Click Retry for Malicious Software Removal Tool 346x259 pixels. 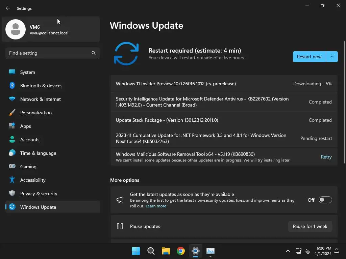click(x=326, y=157)
